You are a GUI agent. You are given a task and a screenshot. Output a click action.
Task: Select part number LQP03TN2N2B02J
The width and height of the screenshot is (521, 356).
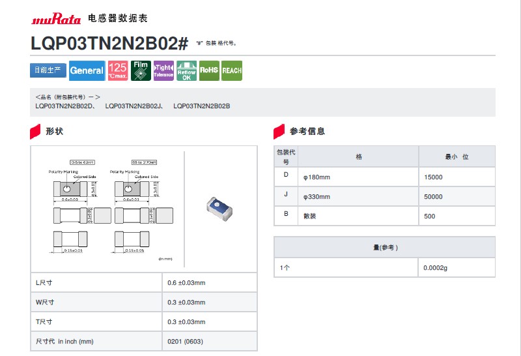click(134, 106)
